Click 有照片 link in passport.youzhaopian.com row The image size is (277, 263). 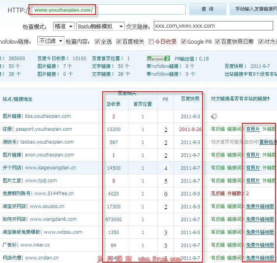point(253,129)
